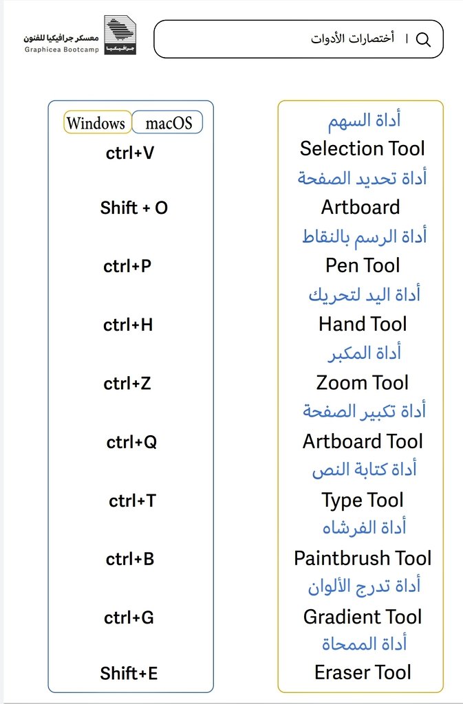
Task: Click the Gradient Tool entry
Action: click(x=363, y=617)
